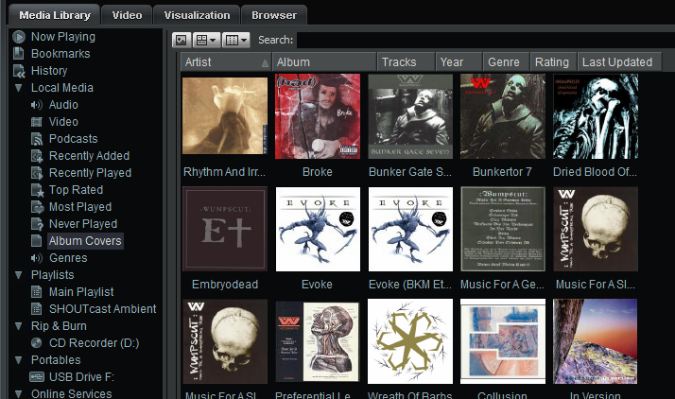The width and height of the screenshot is (675, 399).
Task: Sort by the Year column
Action: tap(459, 62)
